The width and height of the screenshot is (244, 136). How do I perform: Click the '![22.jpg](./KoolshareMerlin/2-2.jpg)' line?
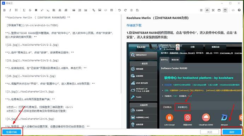pyautogui.click(x=32, y=45)
